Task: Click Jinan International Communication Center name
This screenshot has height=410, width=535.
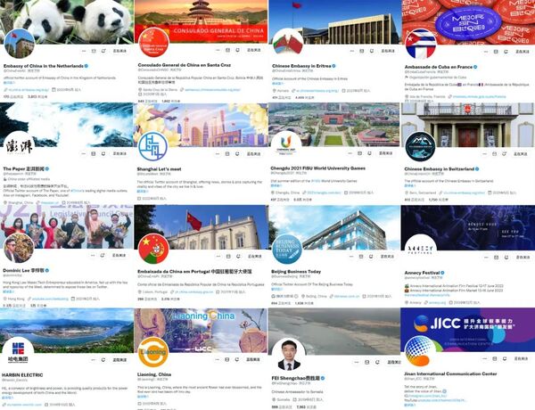Action: tap(450, 373)
